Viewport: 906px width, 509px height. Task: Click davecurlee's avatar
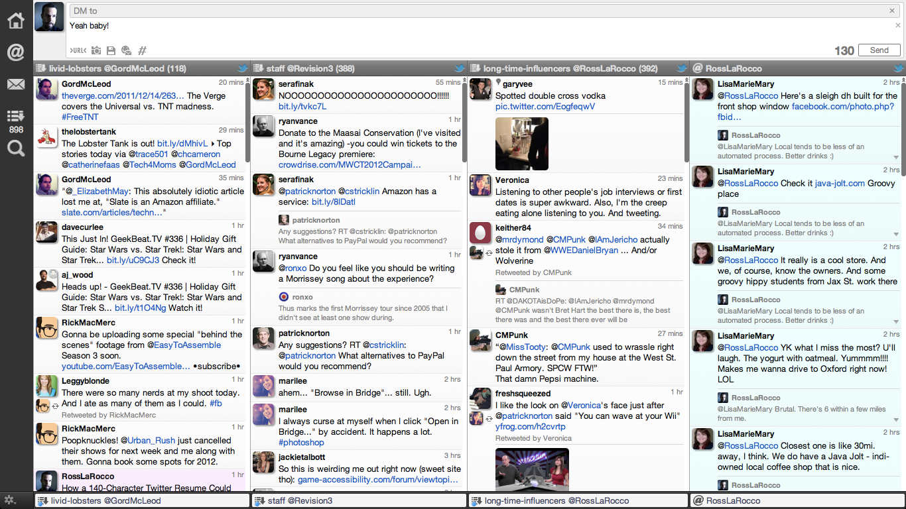[46, 233]
